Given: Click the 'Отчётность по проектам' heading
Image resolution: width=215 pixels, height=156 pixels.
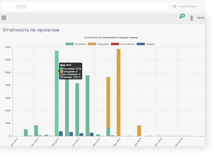Looking at the screenshot, I should (31, 30).
